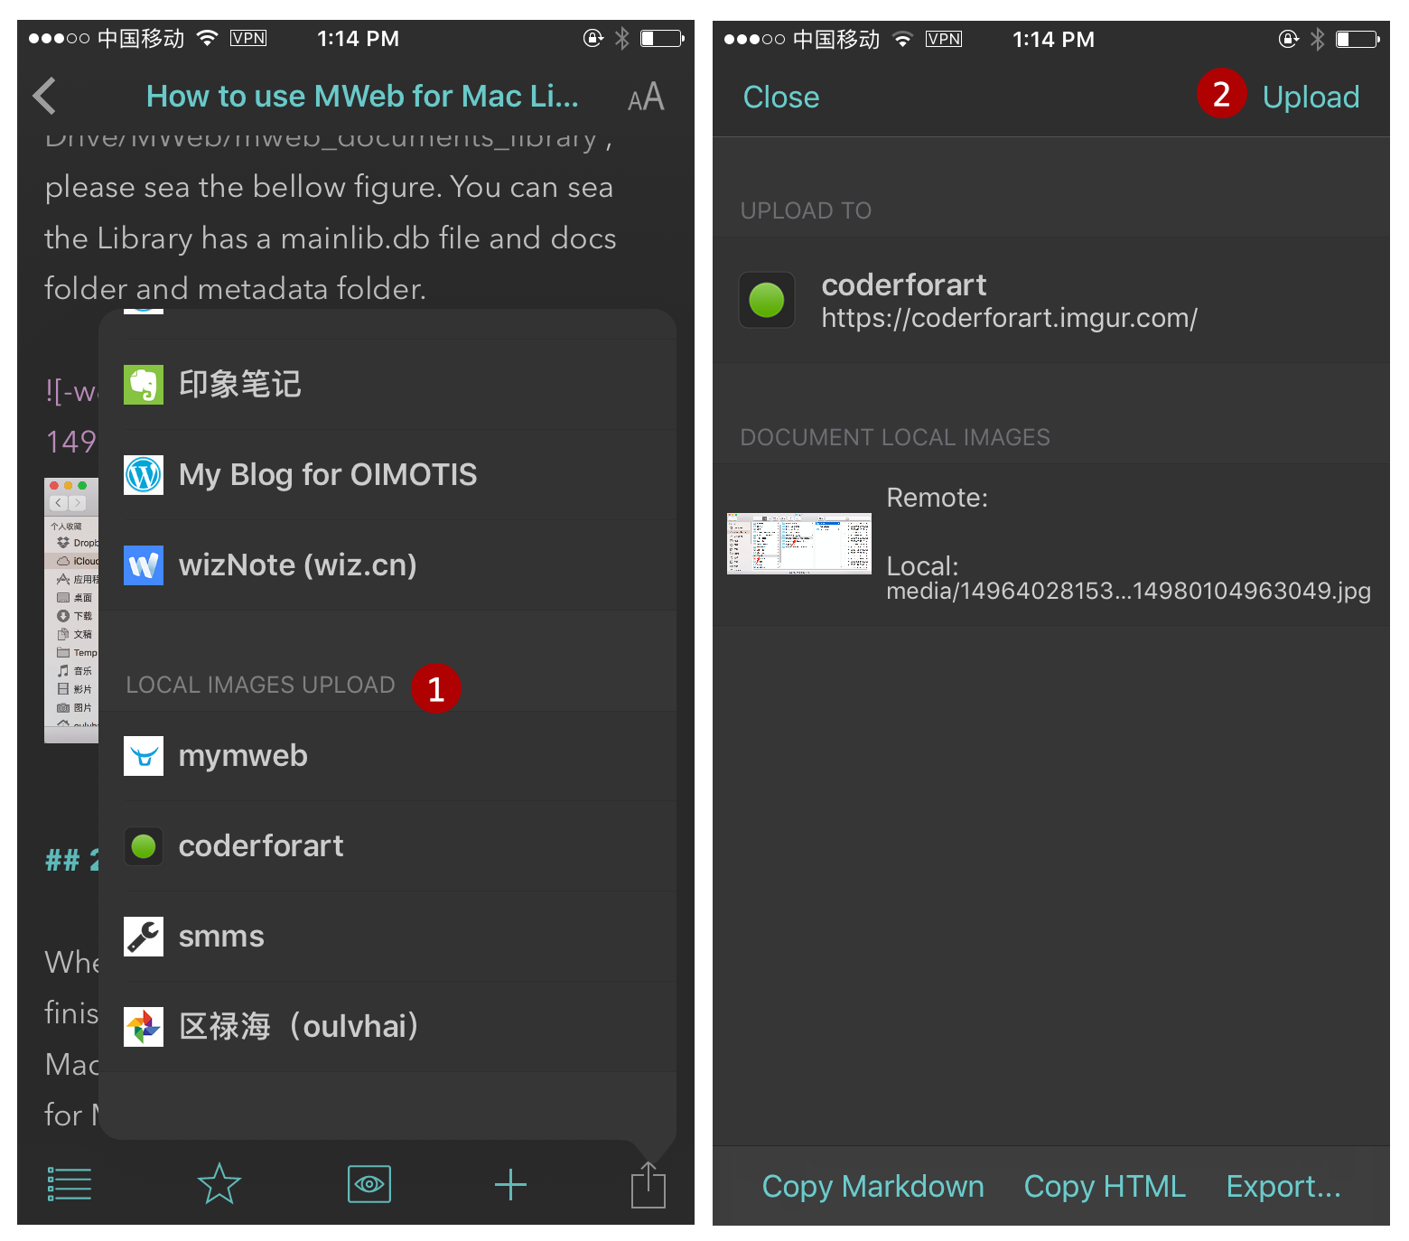Select mymweb as image upload service

[x=243, y=756]
